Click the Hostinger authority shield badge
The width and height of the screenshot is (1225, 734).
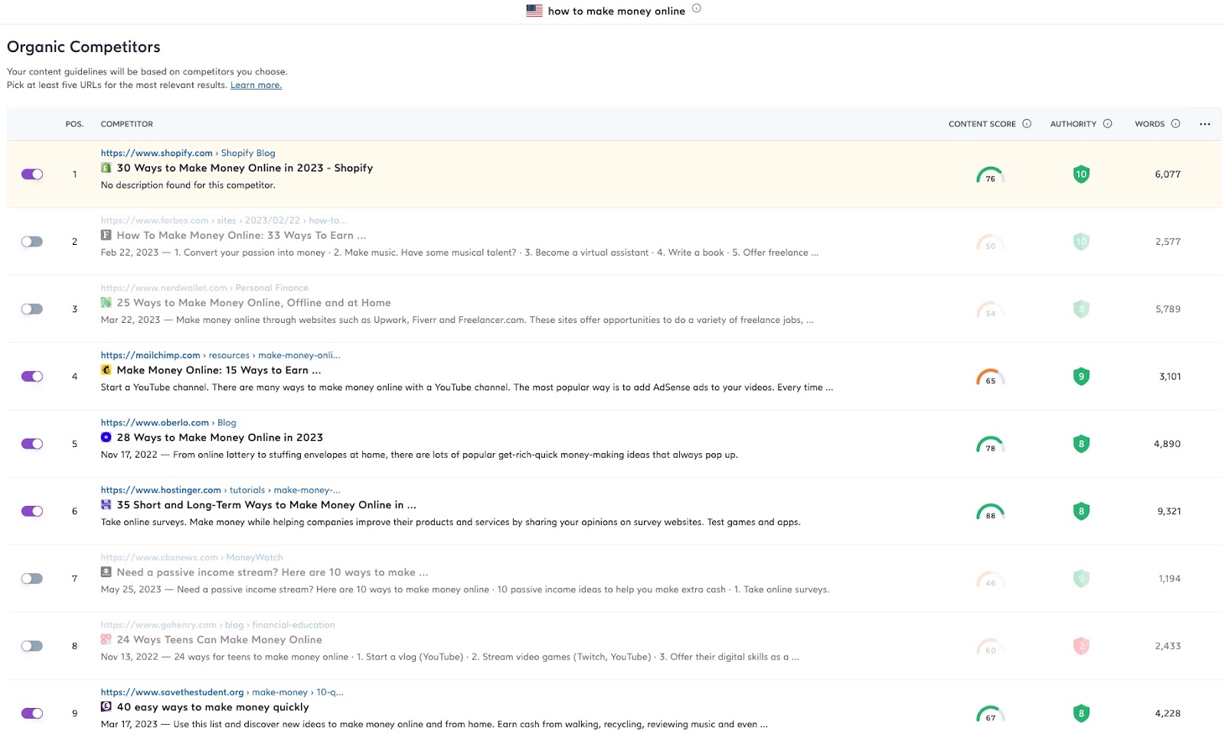[x=1081, y=511]
